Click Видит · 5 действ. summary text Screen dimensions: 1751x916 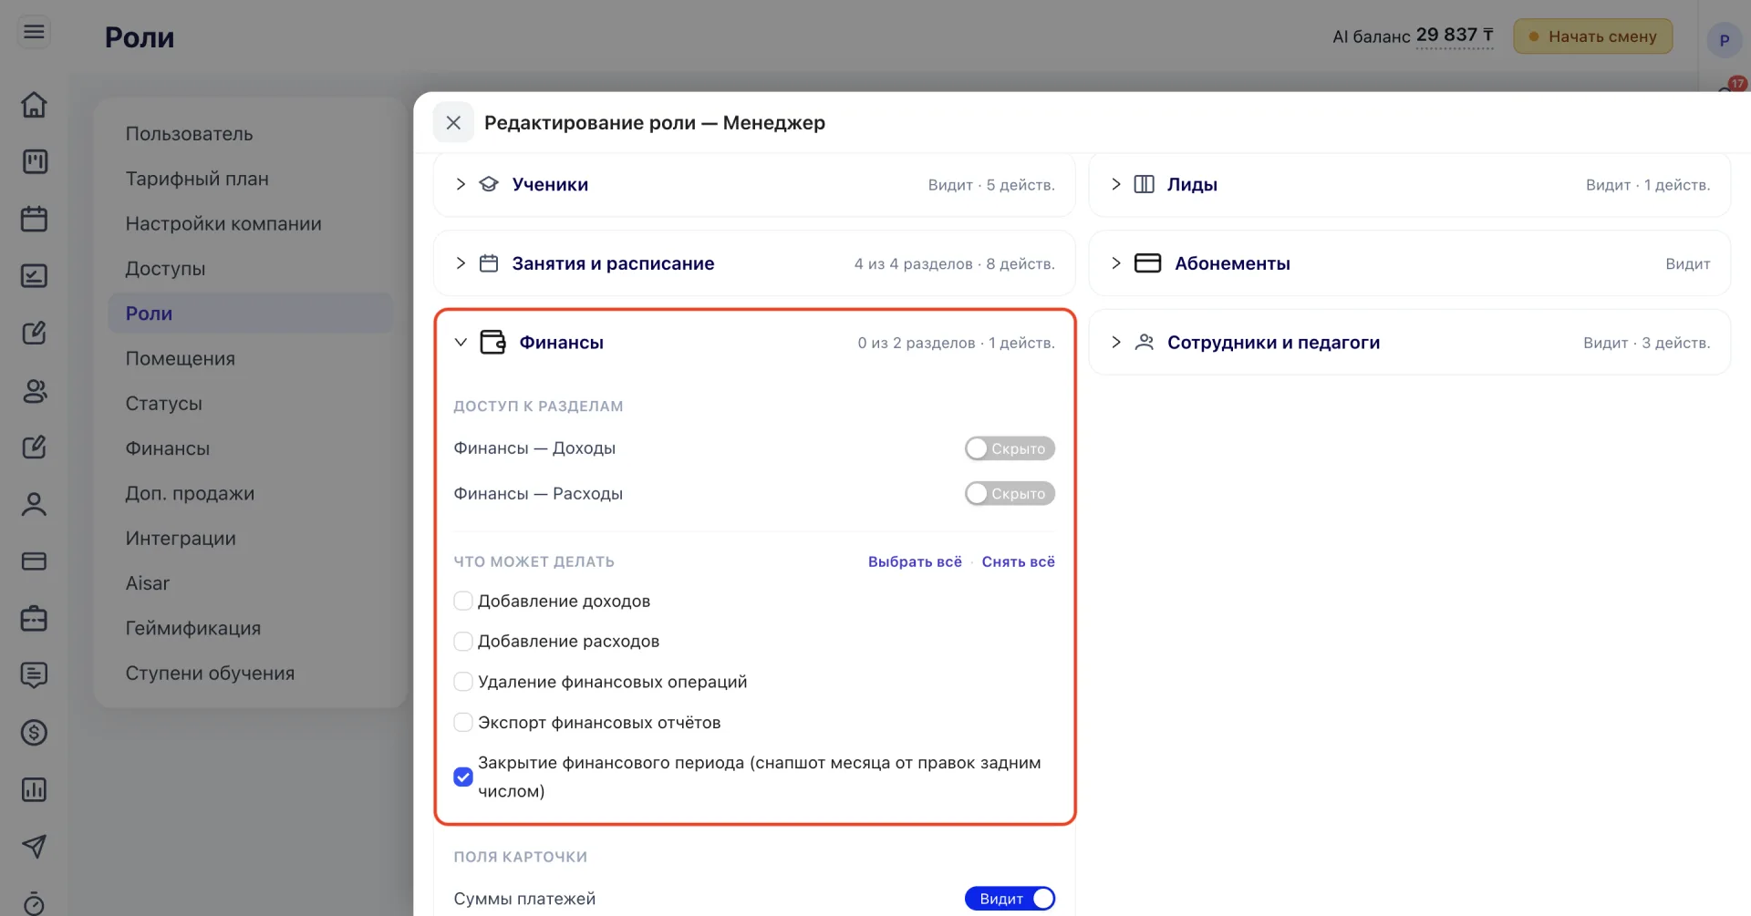991,185
